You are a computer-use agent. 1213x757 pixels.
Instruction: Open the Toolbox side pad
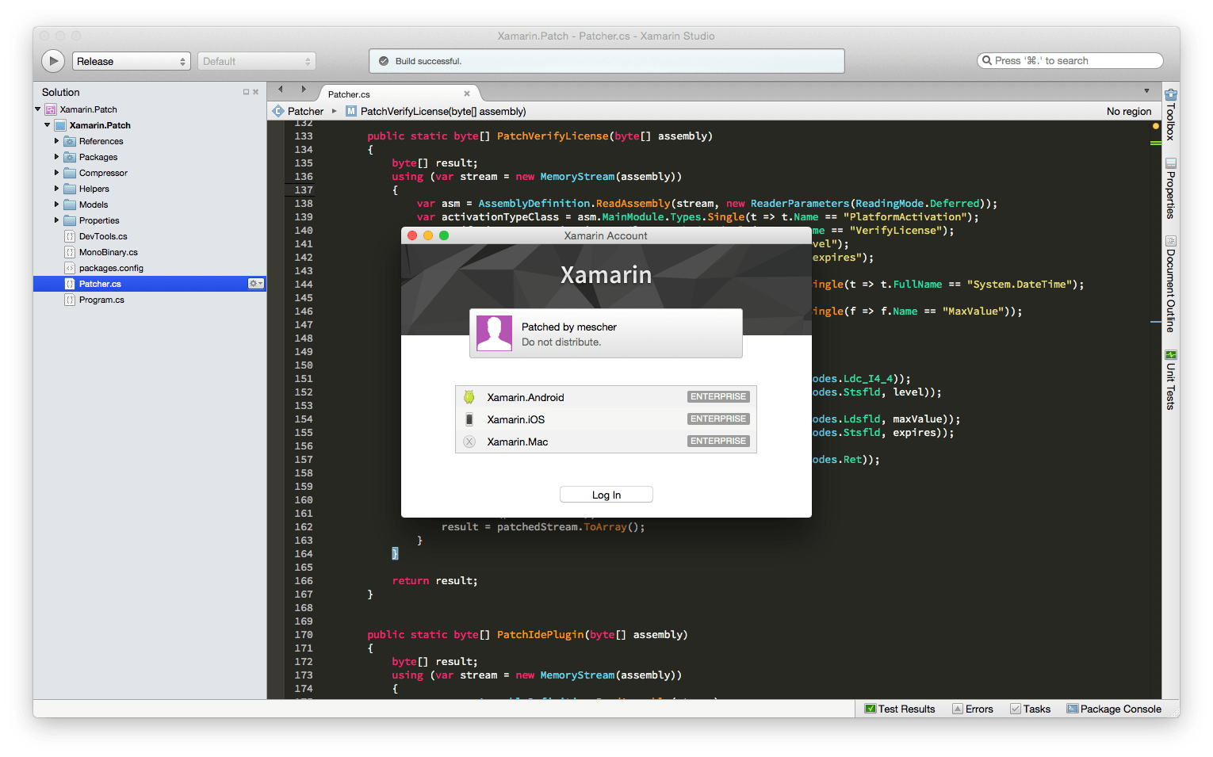coord(1170,115)
